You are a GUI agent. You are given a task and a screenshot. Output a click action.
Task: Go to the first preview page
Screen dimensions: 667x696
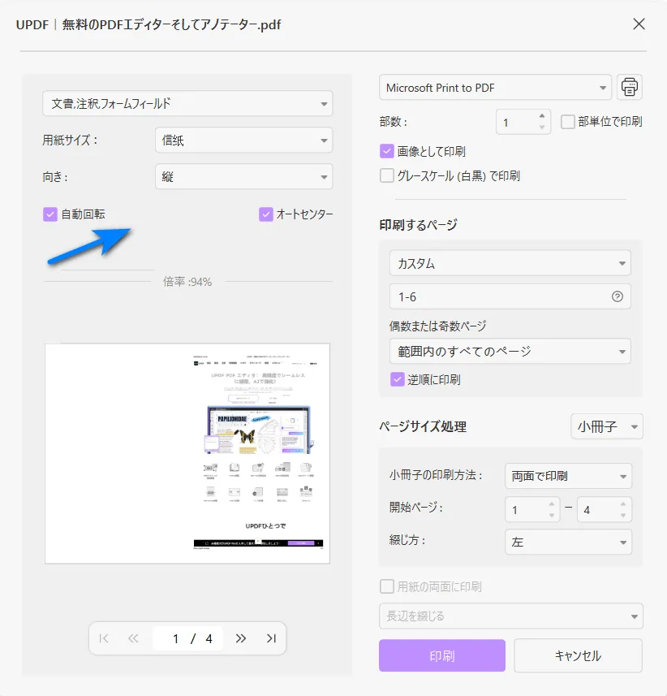pyautogui.click(x=104, y=638)
